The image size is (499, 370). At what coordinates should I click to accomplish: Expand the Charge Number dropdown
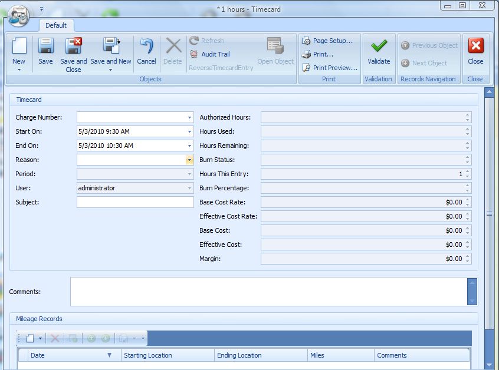click(189, 117)
